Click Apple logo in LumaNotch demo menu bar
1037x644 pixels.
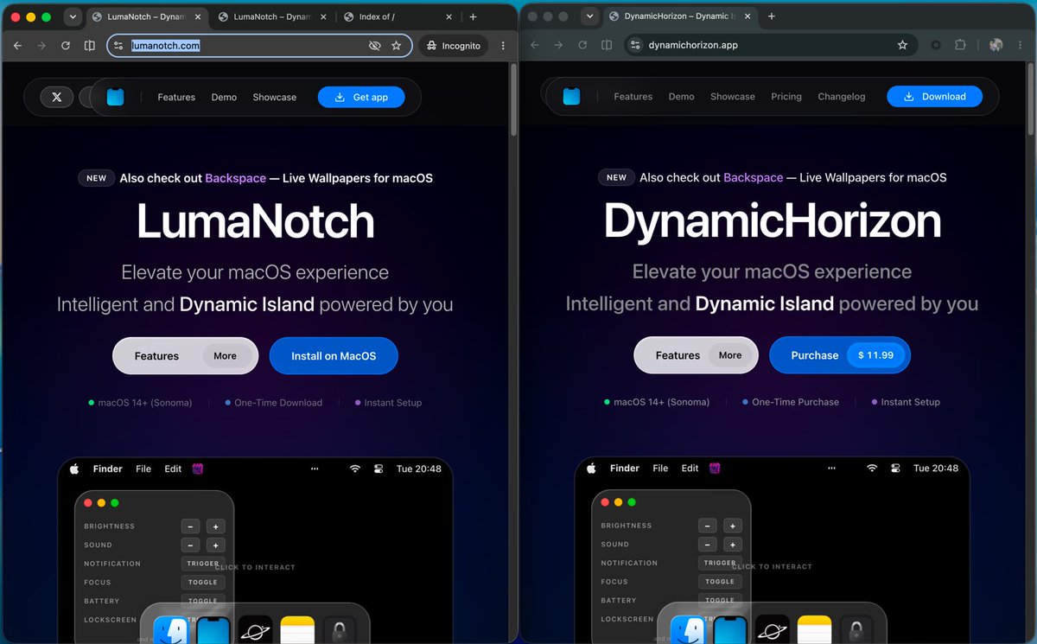[74, 469]
